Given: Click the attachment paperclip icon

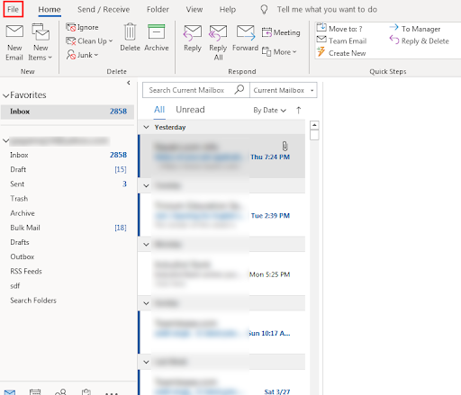Looking at the screenshot, I should click(x=285, y=146).
